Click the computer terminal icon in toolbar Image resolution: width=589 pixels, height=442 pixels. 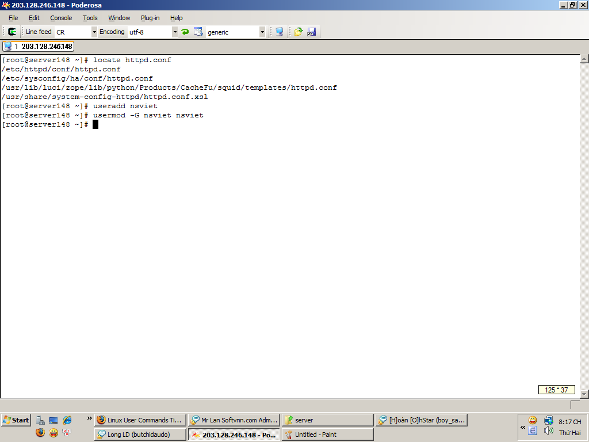pos(279,32)
